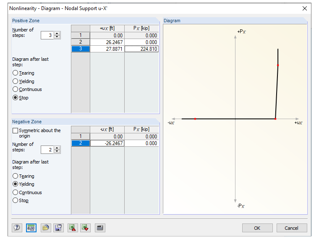Click 0.000 force in Positive Zone row 2

coord(141,42)
